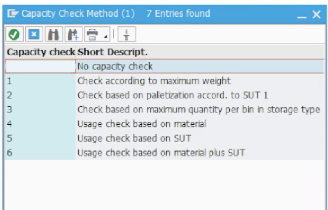The image size is (328, 210).
Task: Select 'Usage check based on material' row
Action: [x=142, y=124]
